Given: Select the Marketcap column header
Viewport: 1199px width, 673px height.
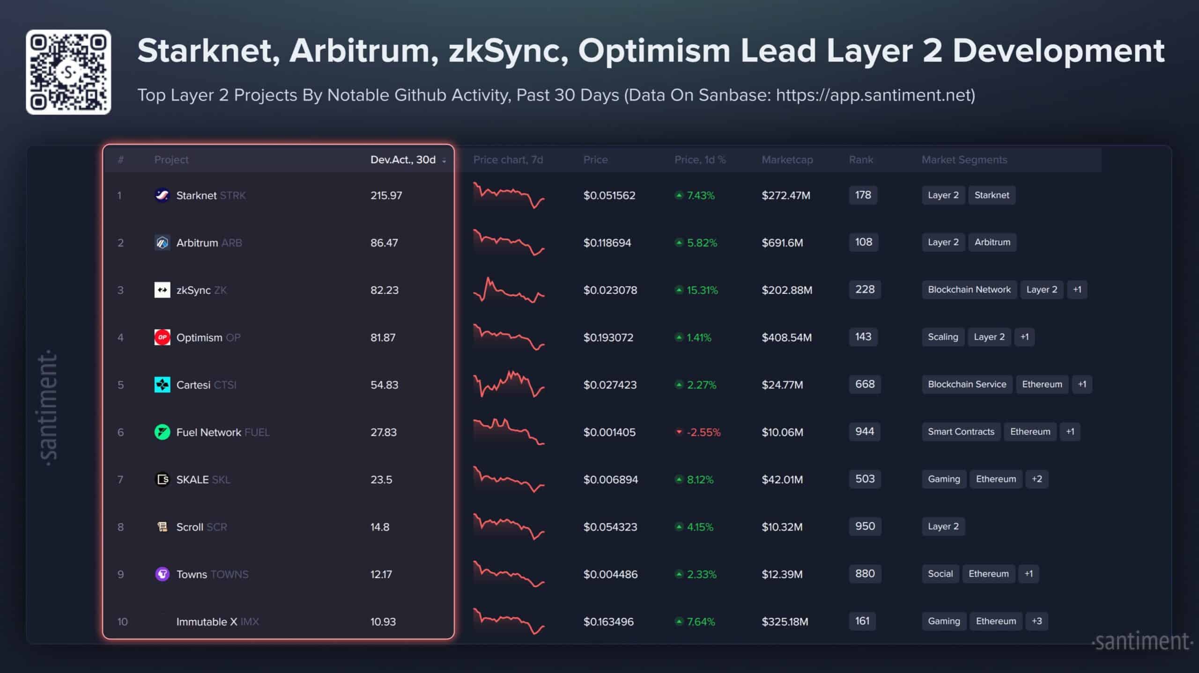Looking at the screenshot, I should pyautogui.click(x=787, y=160).
